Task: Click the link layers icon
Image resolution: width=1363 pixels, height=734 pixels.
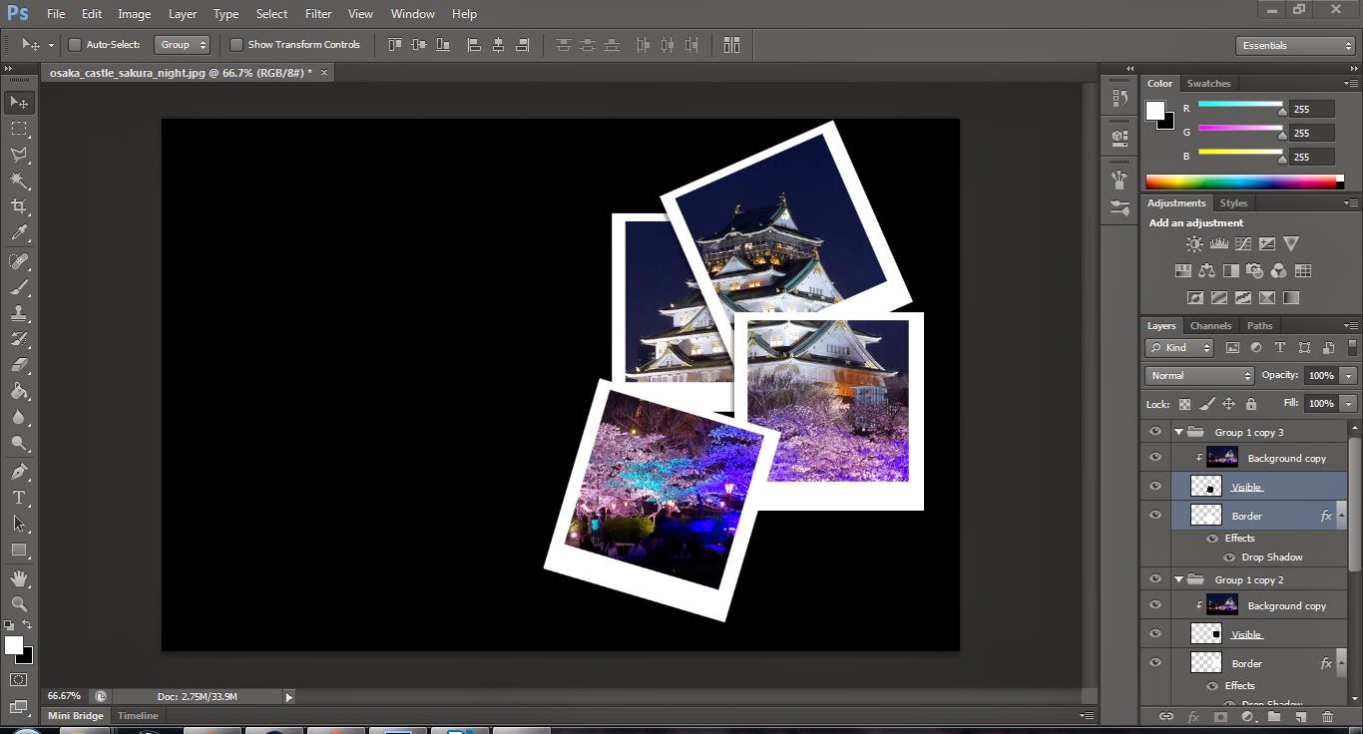Action: coord(1165,716)
